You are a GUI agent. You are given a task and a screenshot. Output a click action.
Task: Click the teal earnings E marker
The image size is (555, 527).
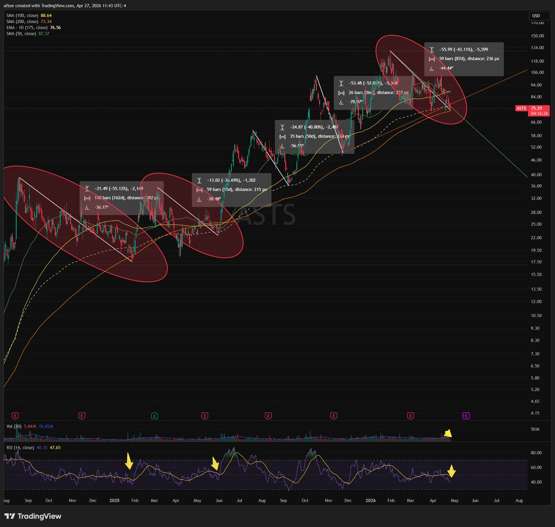click(154, 415)
